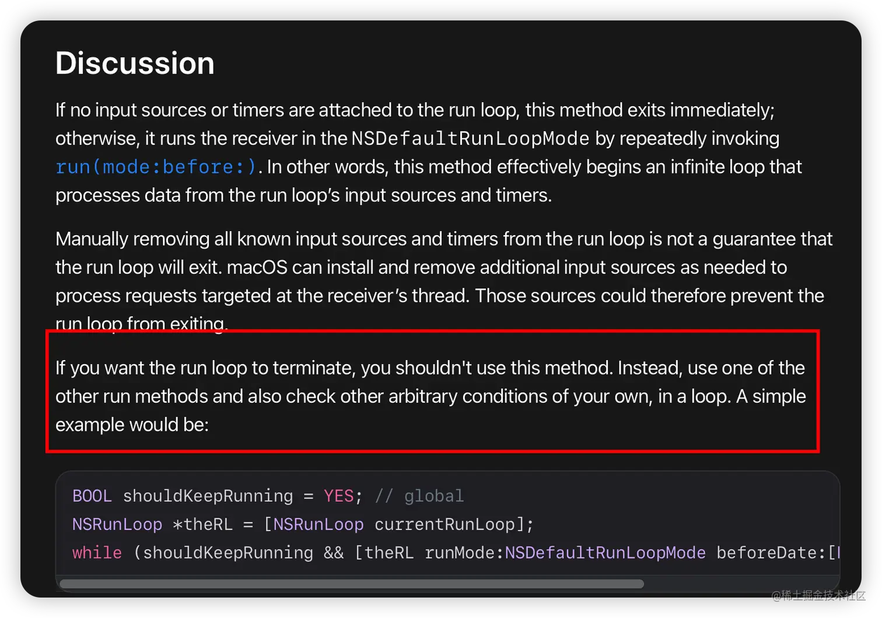Click the word macOS in second paragraph
The height and width of the screenshot is (618, 882).
(x=257, y=267)
